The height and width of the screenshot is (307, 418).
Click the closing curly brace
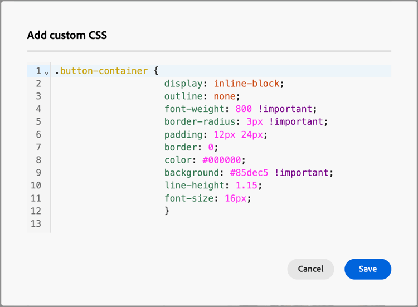pos(167,211)
